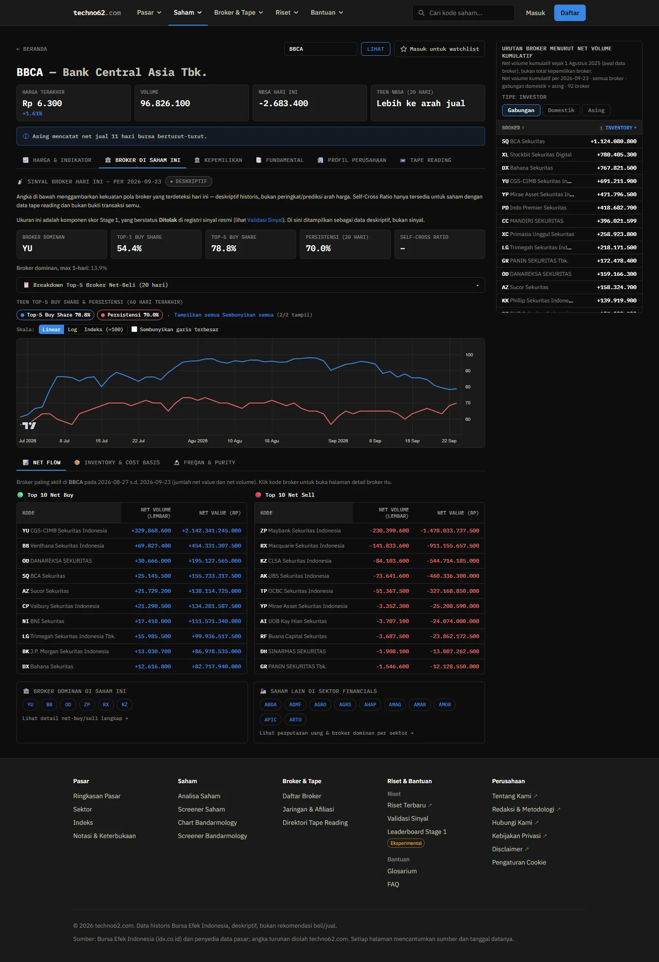
Task: Click the Lihat button
Action: tap(376, 49)
